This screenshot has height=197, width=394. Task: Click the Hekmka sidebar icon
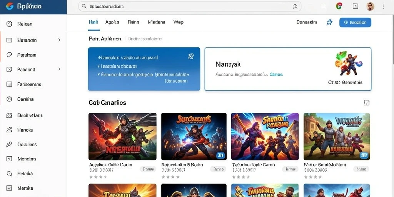point(9,174)
